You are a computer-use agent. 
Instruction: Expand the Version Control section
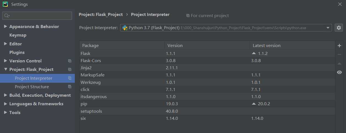(x=6, y=61)
